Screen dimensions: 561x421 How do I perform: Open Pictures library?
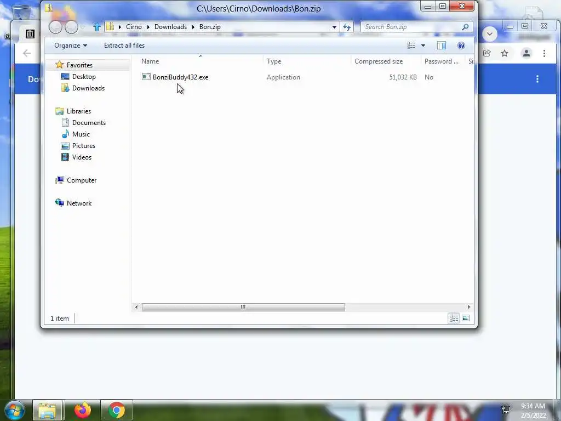click(x=84, y=146)
